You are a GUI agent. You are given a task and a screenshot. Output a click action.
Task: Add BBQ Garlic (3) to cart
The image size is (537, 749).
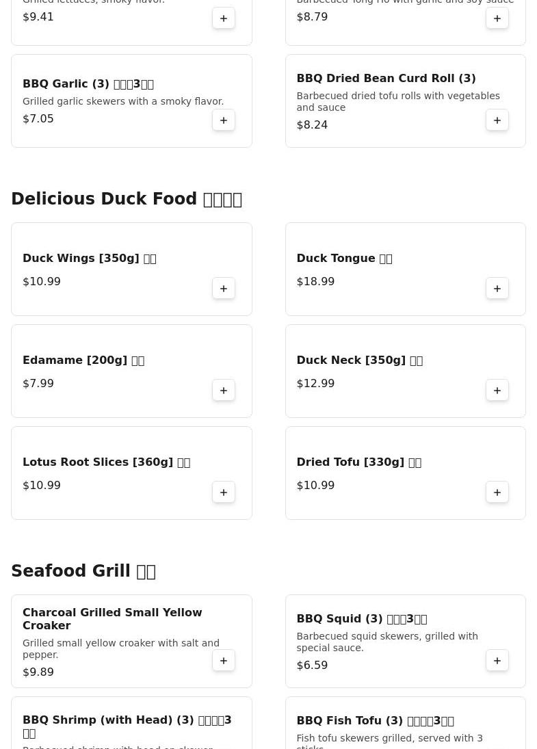click(224, 120)
